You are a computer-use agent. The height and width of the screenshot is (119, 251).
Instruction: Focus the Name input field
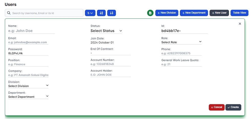pos(31,31)
